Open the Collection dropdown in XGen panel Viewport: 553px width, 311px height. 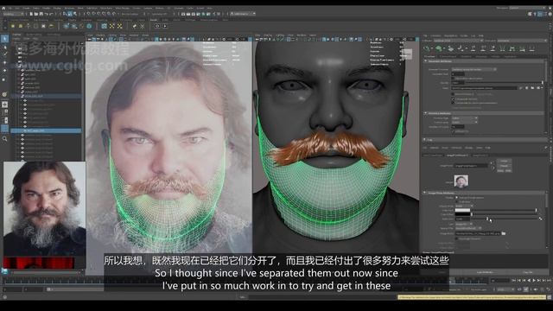[458, 41]
